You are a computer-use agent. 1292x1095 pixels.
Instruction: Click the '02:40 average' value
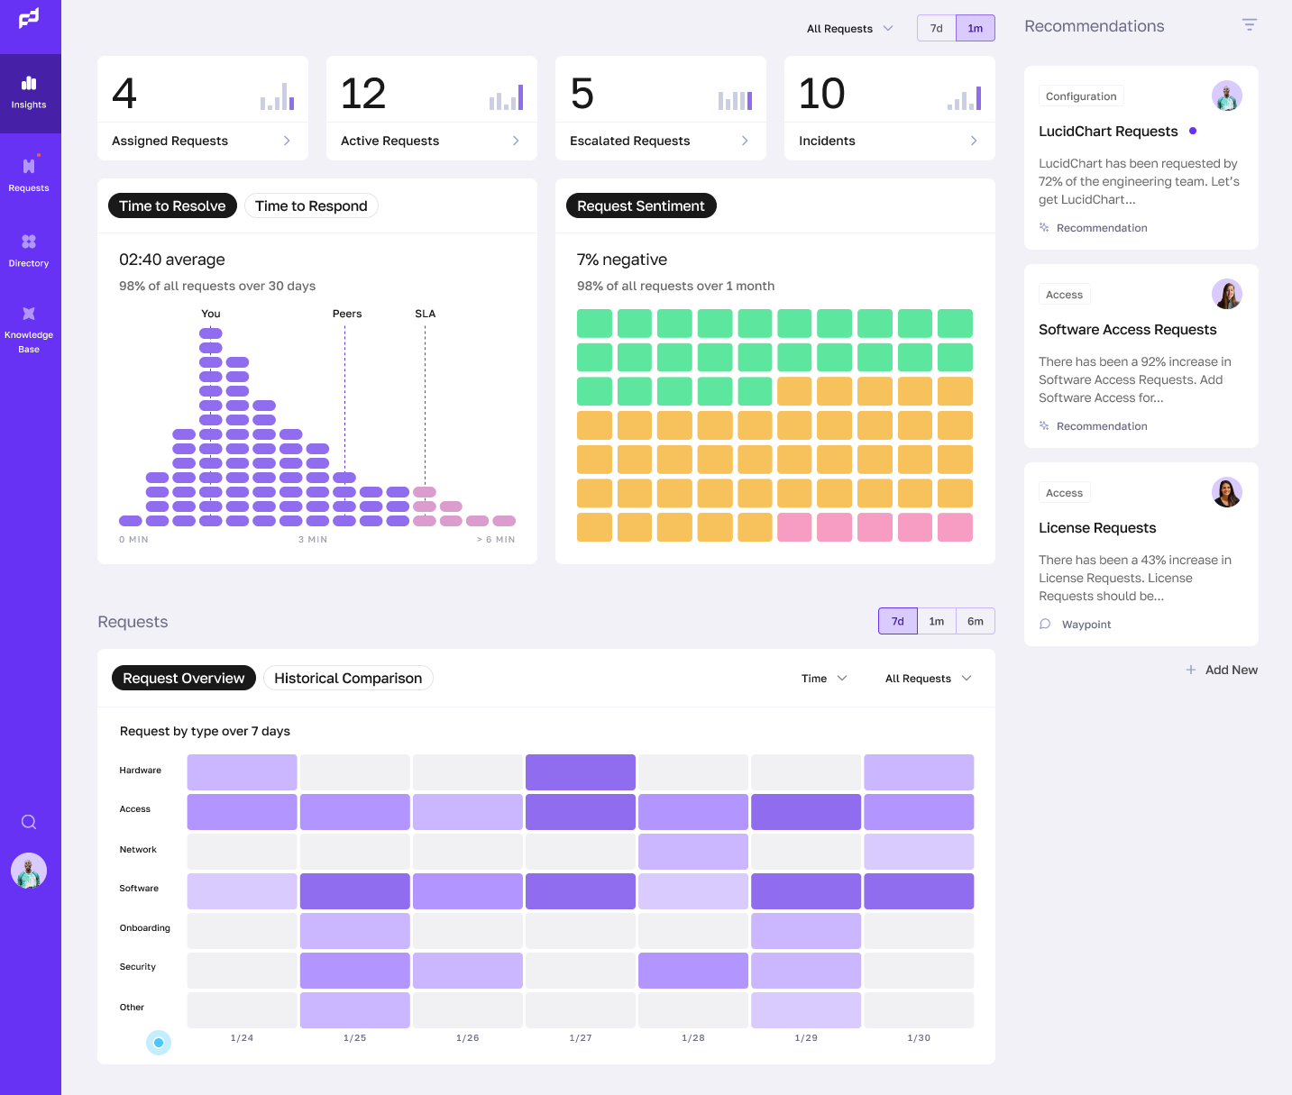tap(172, 260)
